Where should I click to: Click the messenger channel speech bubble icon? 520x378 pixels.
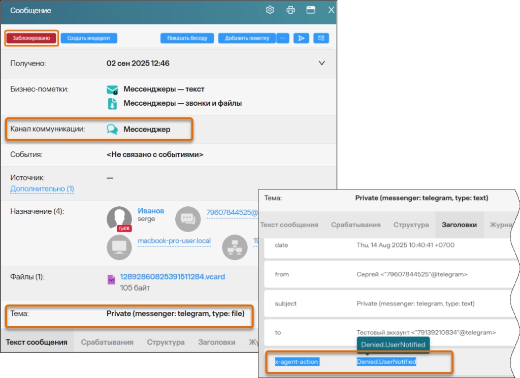112,130
